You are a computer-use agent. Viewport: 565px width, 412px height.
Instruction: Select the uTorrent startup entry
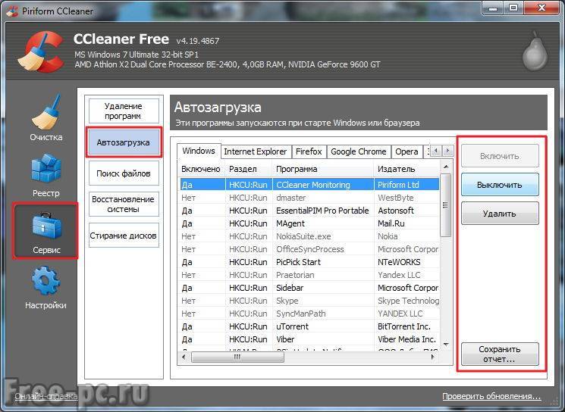[x=309, y=326]
